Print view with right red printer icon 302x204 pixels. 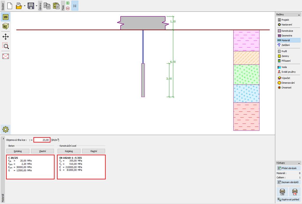[295, 192]
